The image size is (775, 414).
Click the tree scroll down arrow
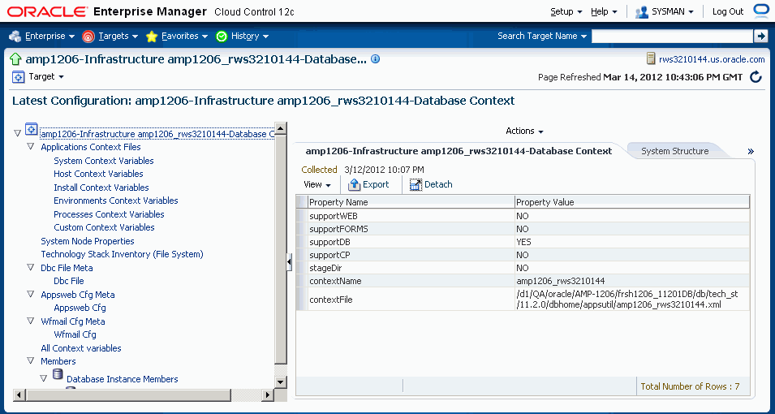click(x=281, y=382)
